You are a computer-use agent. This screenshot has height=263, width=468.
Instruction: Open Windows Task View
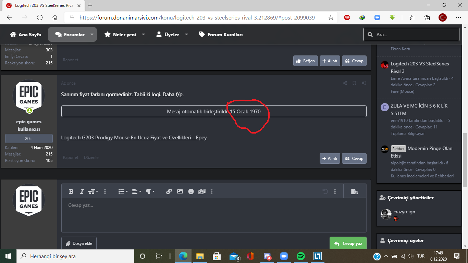(159, 256)
